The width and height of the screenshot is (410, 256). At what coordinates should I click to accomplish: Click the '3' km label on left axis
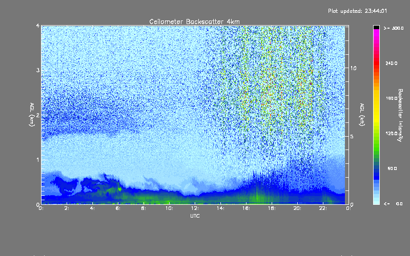(x=38, y=70)
